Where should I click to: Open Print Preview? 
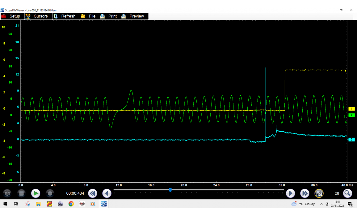coord(133,16)
